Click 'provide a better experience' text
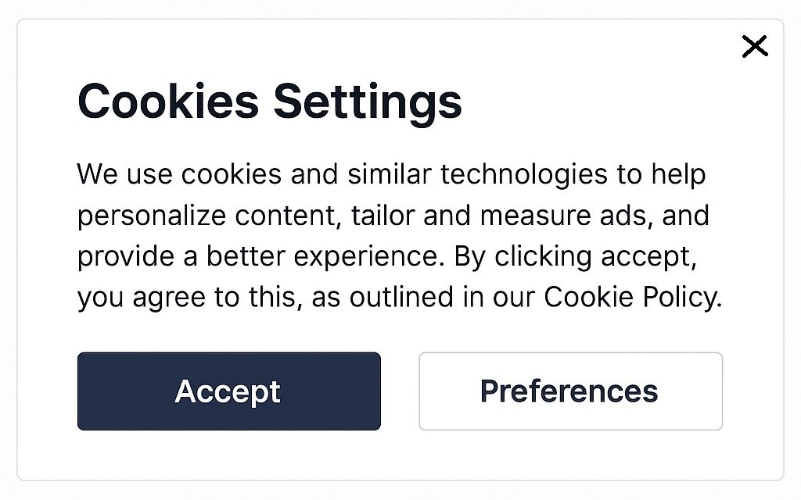 pos(258,257)
